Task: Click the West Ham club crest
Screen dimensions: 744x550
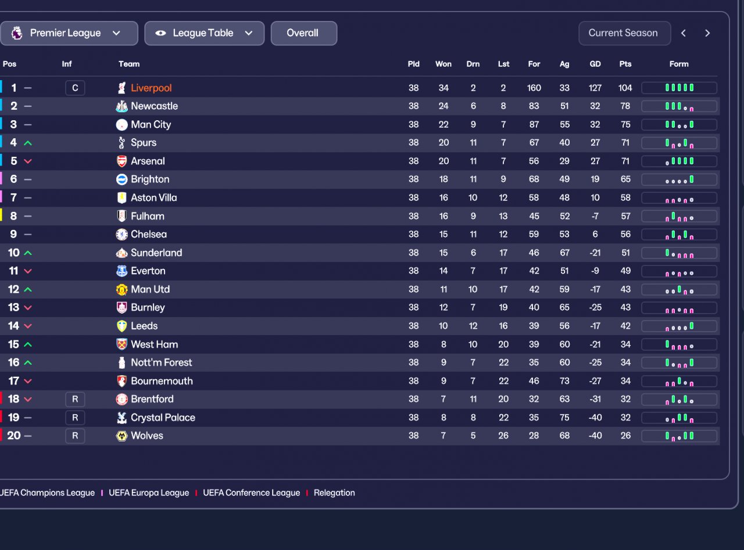Action: point(121,344)
